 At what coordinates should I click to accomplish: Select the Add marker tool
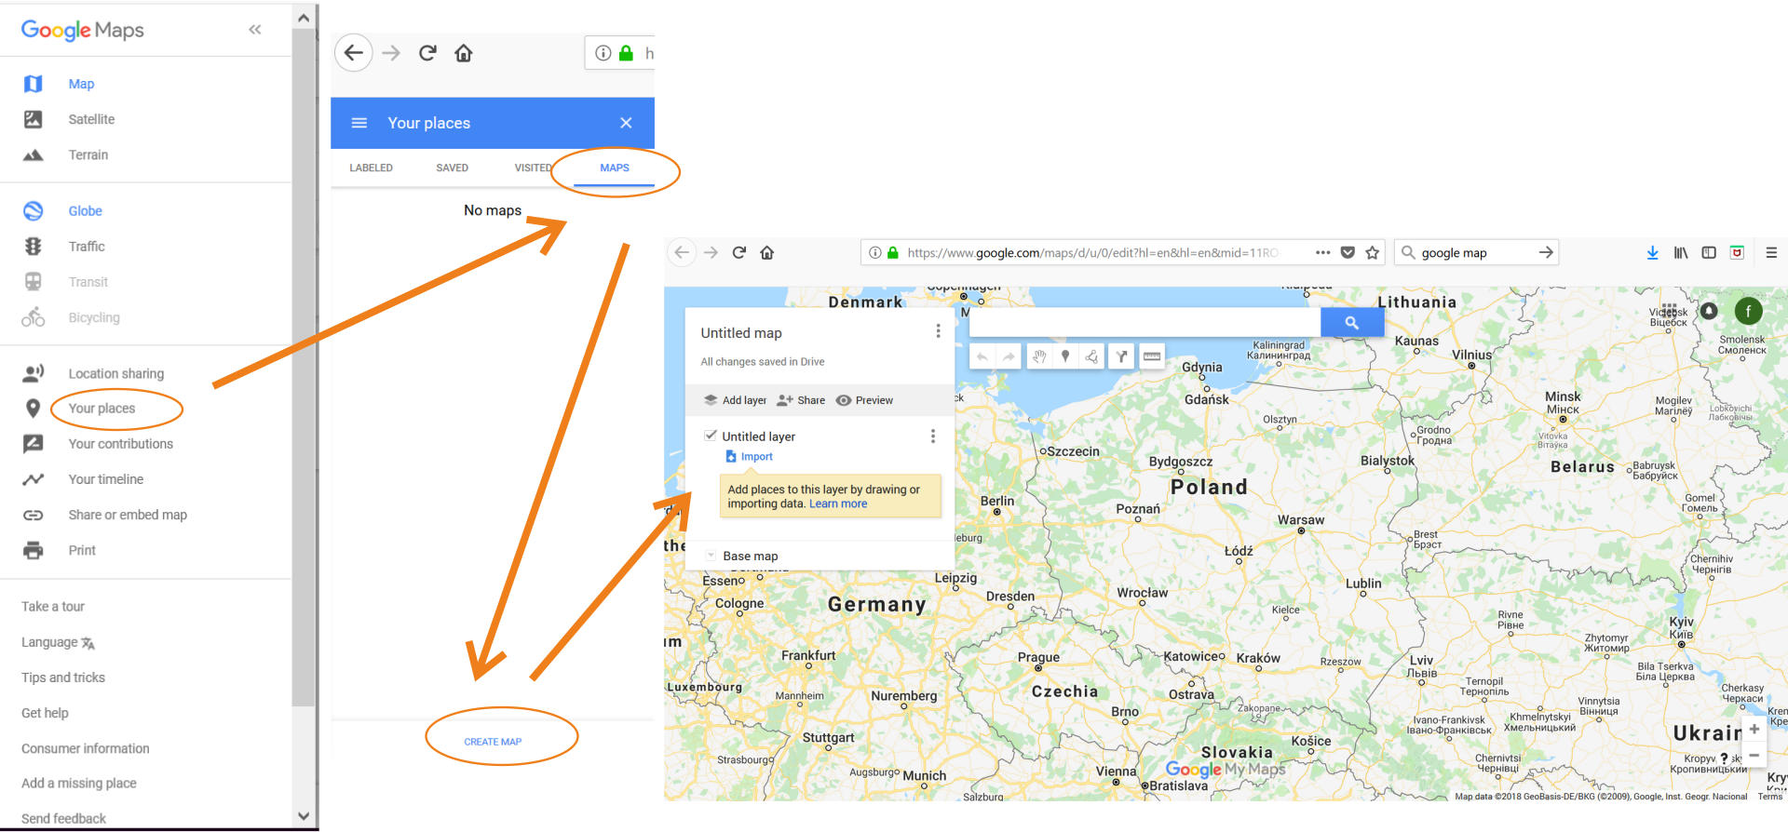pos(1065,356)
